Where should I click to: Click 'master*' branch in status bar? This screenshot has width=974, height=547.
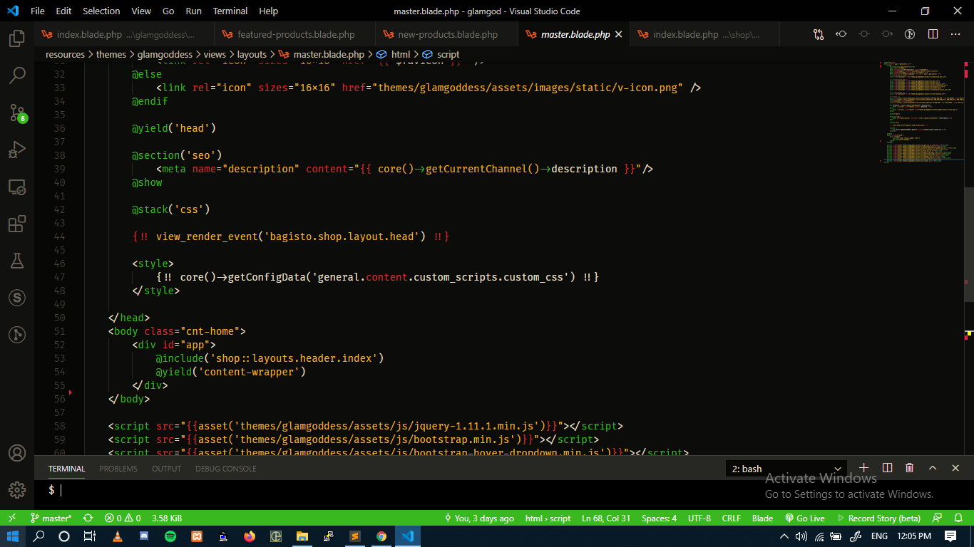click(51, 519)
